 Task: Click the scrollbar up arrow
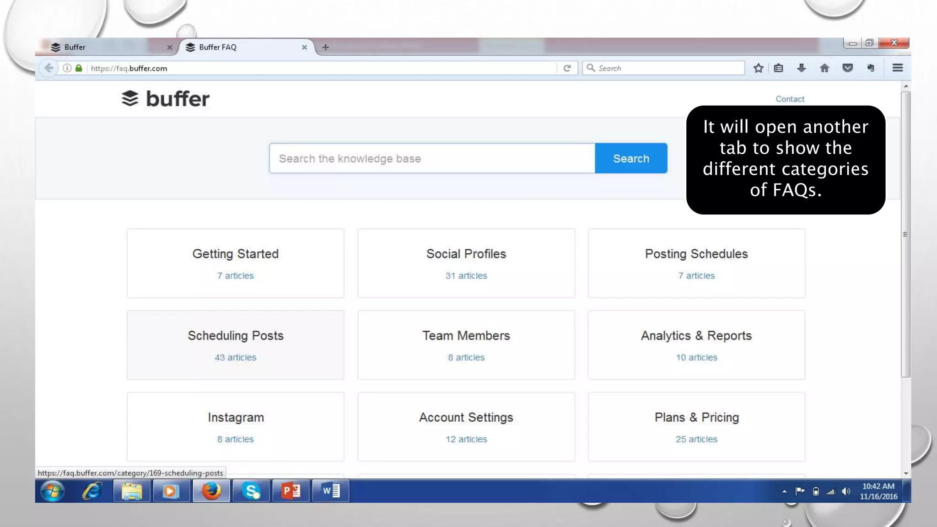click(x=905, y=86)
